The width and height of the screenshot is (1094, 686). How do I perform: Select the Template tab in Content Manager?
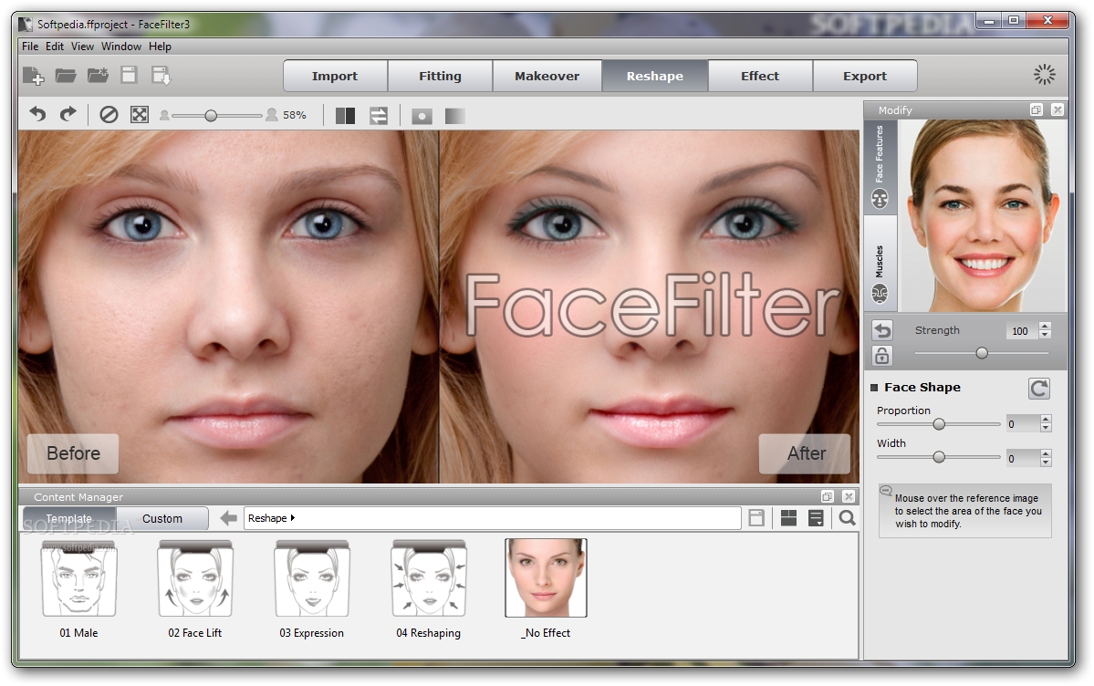[69, 518]
